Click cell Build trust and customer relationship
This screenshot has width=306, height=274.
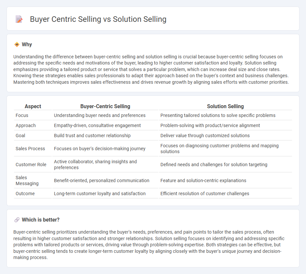coord(105,136)
